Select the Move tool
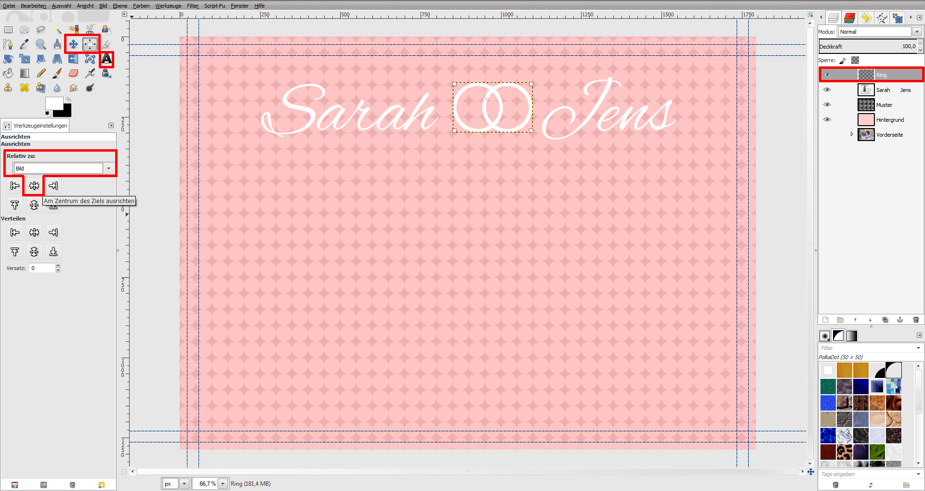This screenshot has height=491, width=925. [x=73, y=44]
